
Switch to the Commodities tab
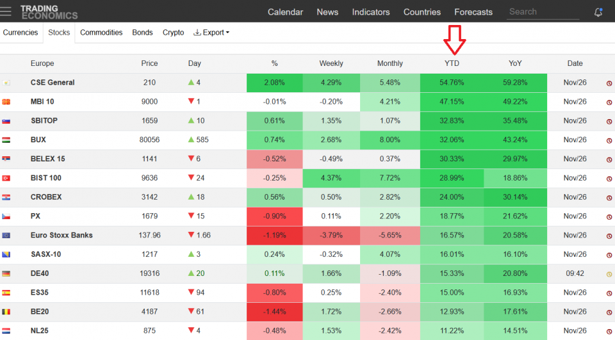(101, 33)
